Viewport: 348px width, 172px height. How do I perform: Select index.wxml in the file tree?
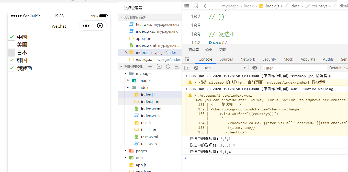(150, 109)
